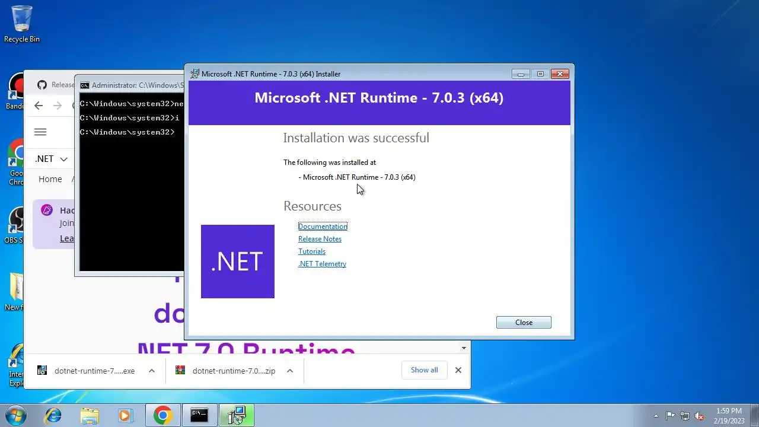
Task: Click the installer title bar icon
Action: (x=194, y=74)
